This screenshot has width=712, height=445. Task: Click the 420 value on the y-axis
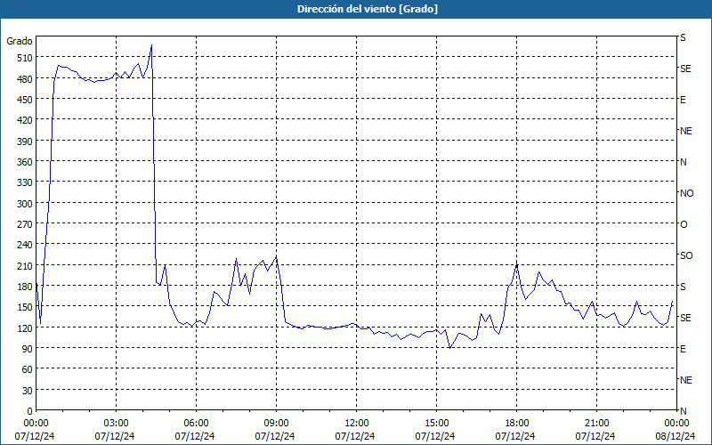[25, 120]
